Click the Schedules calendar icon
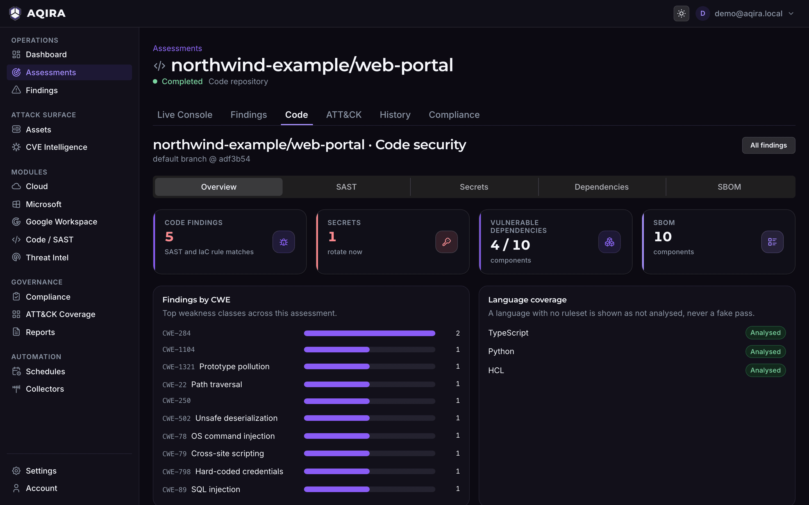This screenshot has width=809, height=505. tap(16, 371)
